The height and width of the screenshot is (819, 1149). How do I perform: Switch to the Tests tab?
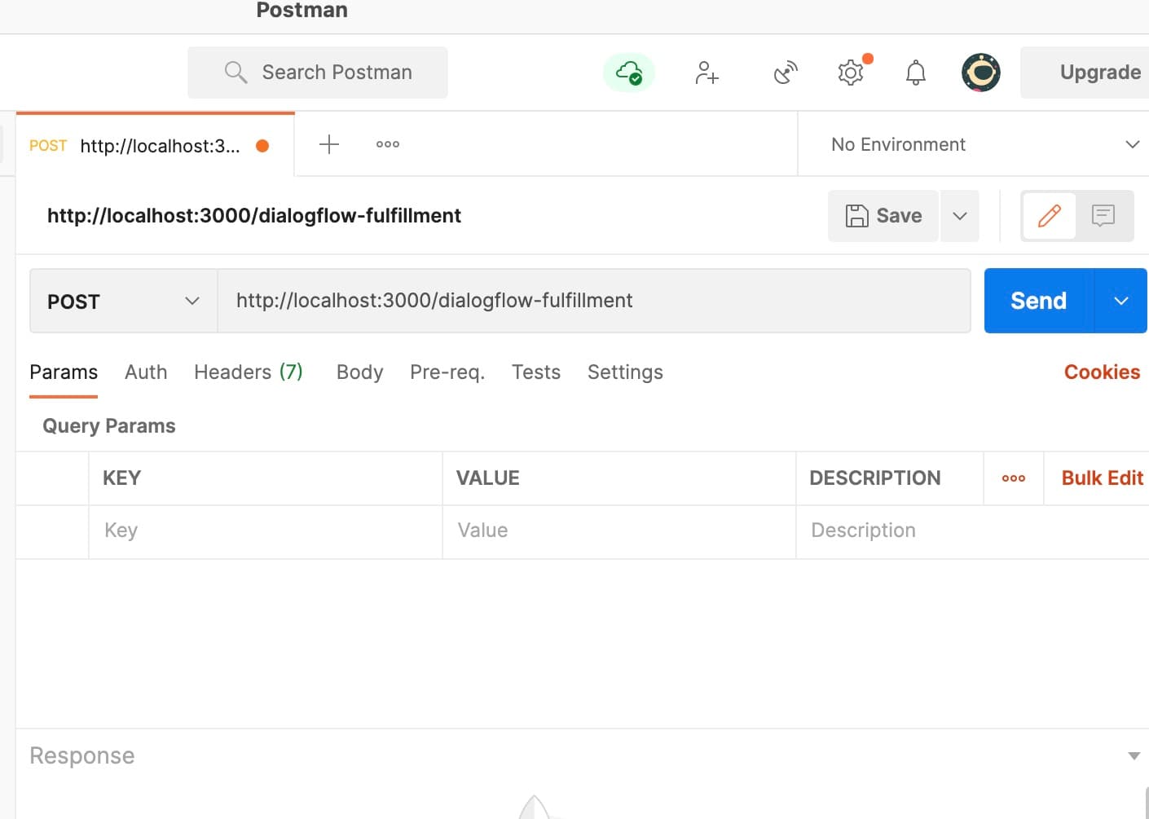click(x=536, y=372)
